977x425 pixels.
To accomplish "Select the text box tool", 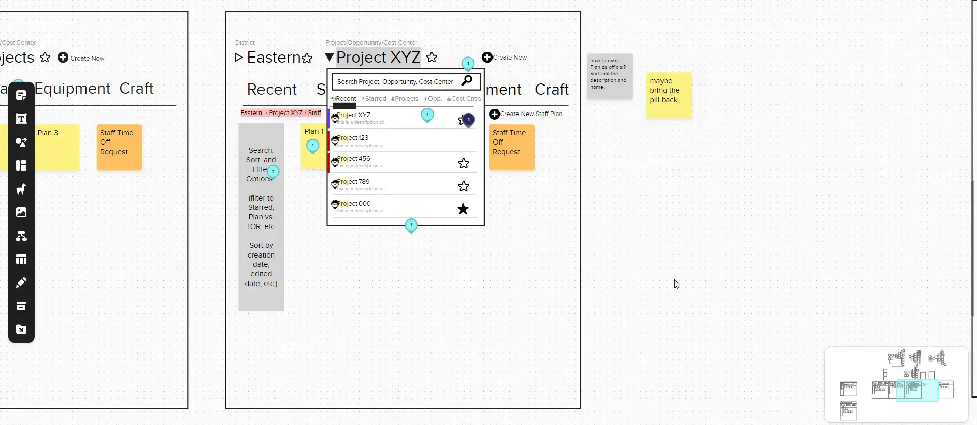I will [x=21, y=119].
